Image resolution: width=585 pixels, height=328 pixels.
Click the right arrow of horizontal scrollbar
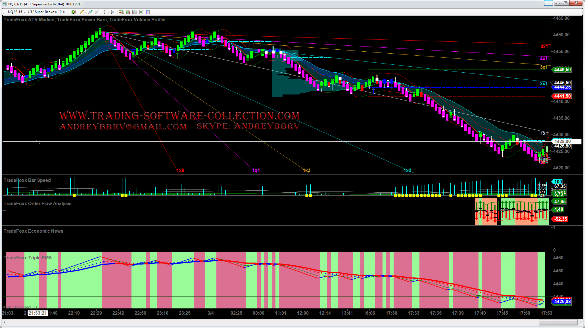pyautogui.click(x=580, y=322)
